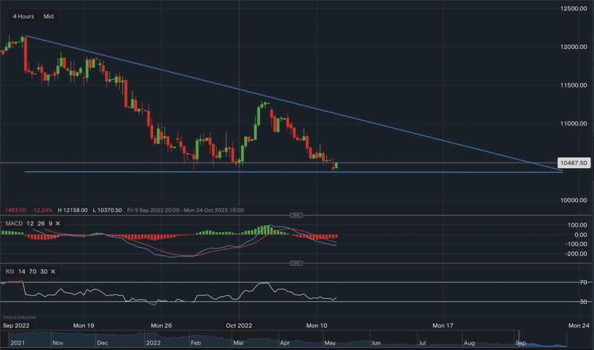
Task: Click the 2022 marker in the navigator timeline
Action: tap(153, 343)
